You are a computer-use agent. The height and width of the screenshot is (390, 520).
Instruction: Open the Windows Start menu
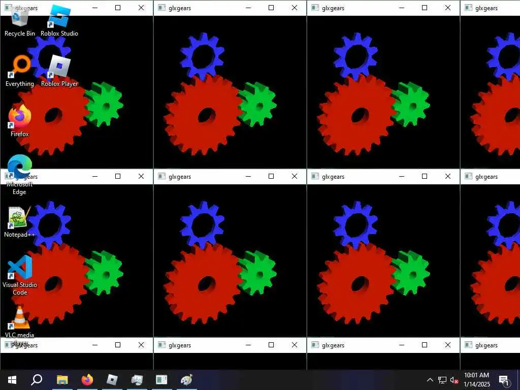pyautogui.click(x=12, y=380)
